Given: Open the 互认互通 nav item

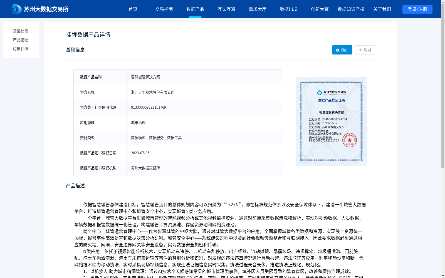Looking at the screenshot, I should click(226, 9).
